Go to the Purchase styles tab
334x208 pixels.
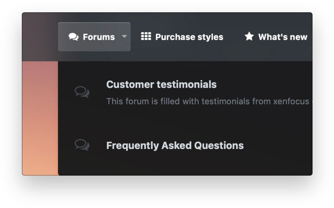[189, 37]
